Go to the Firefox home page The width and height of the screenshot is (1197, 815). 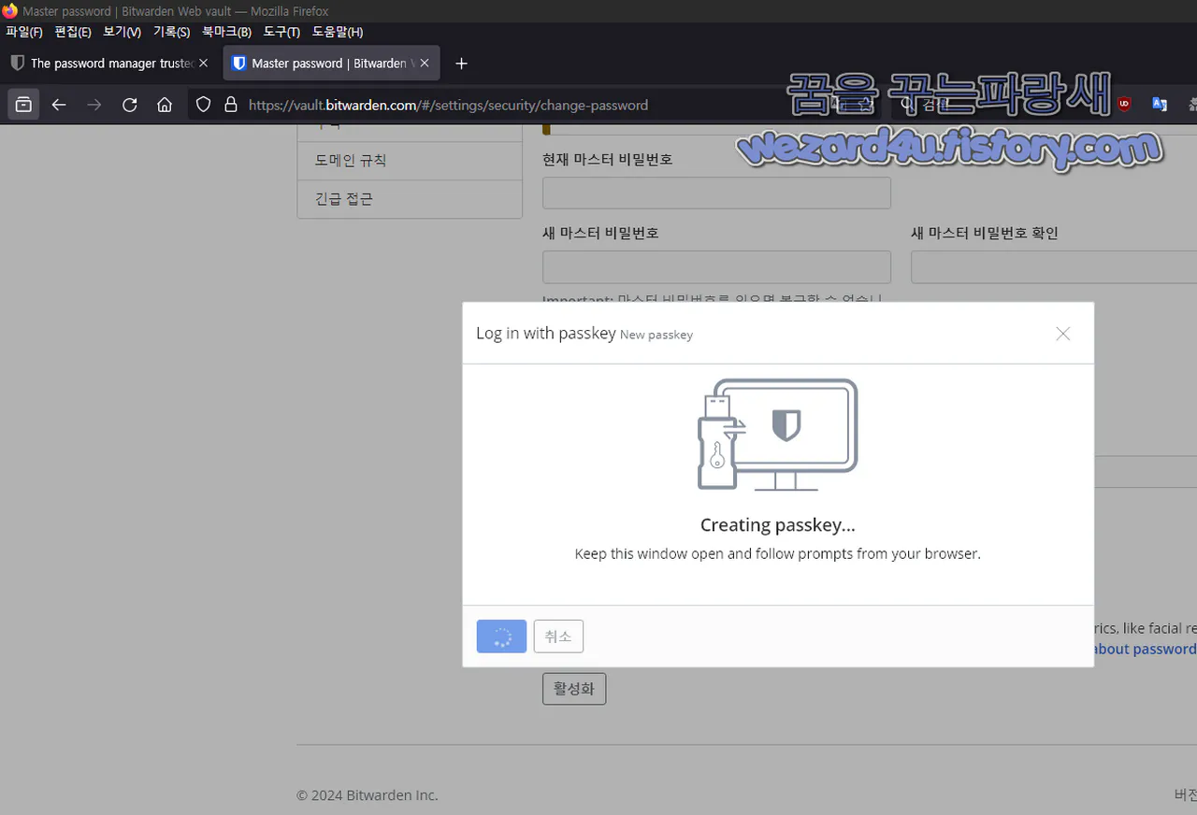165,105
